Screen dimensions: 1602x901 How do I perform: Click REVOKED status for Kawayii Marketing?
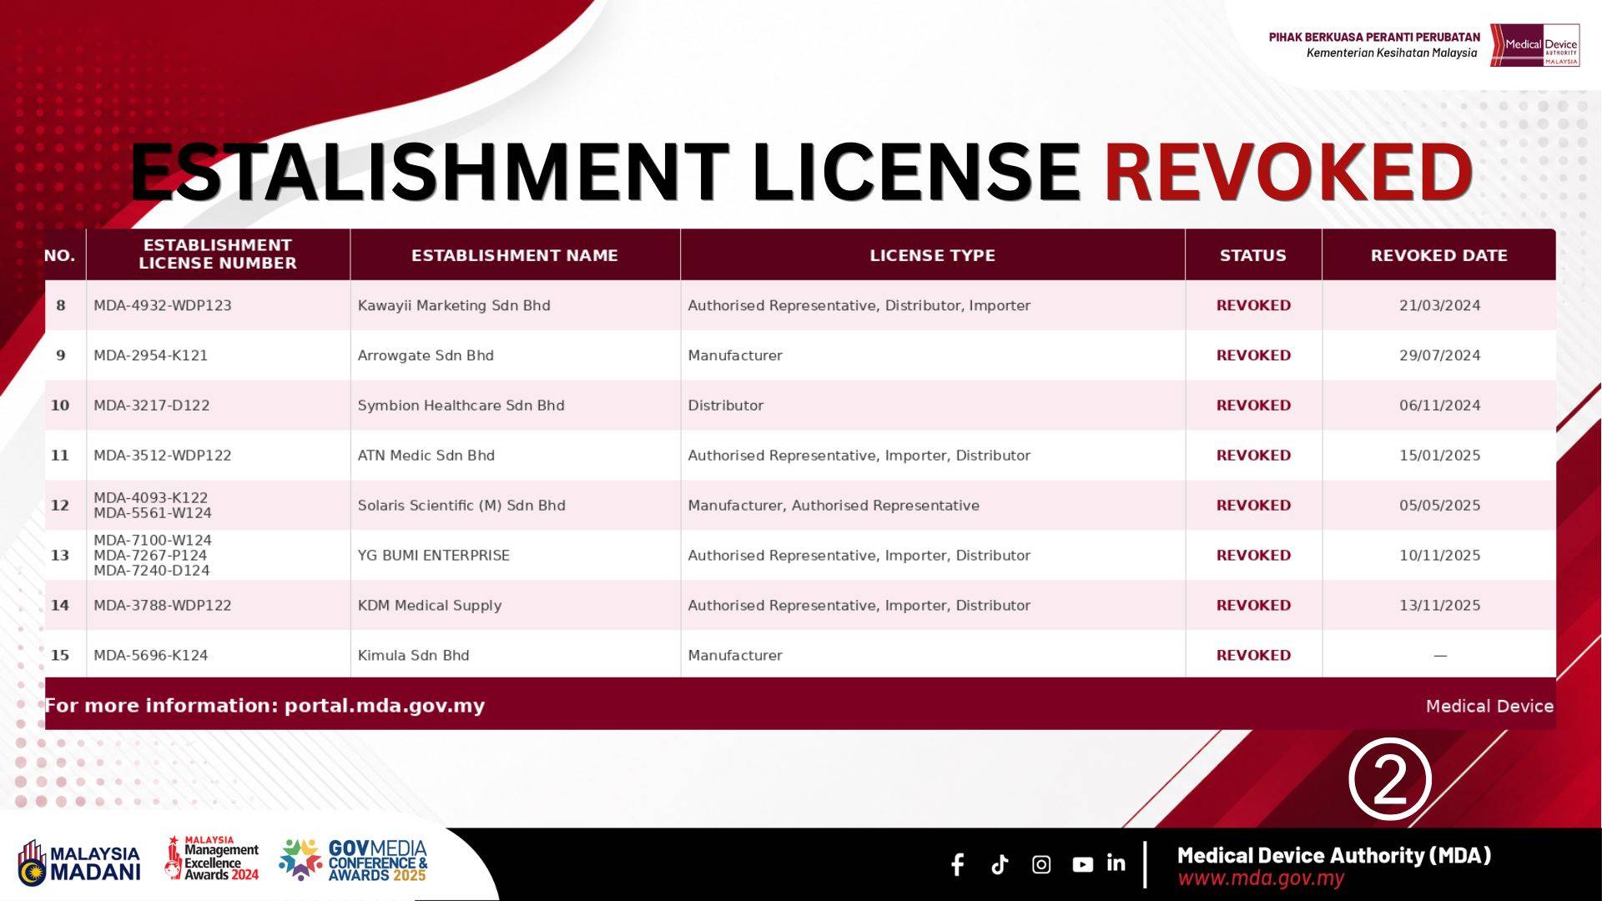click(1253, 305)
